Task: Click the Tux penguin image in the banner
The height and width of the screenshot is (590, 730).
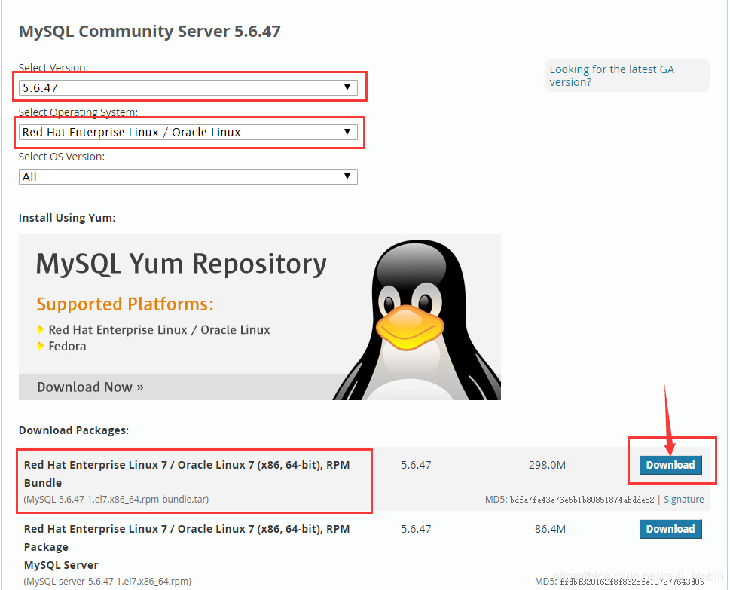Action: [417, 320]
